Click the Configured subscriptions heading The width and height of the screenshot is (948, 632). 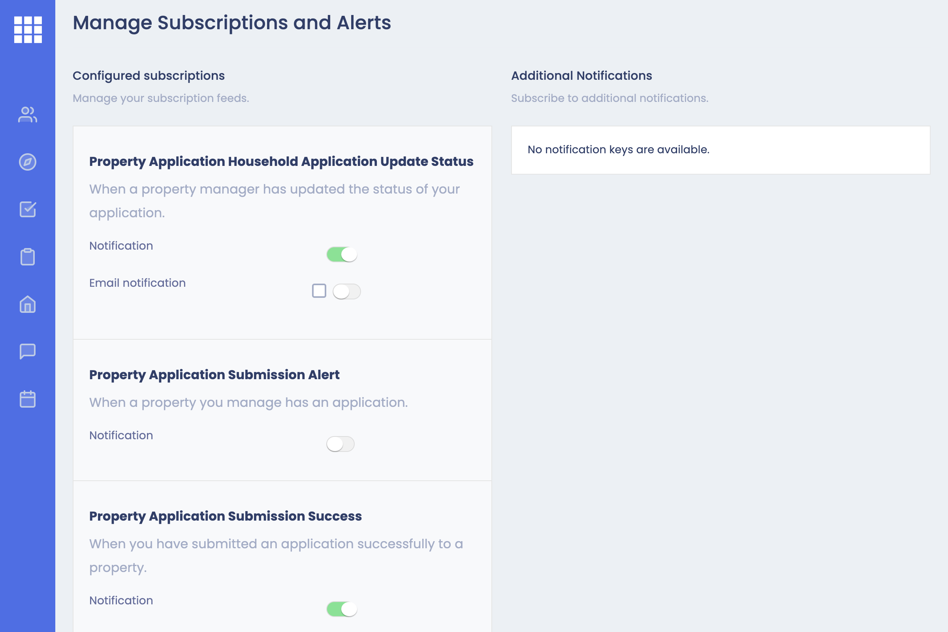pos(149,76)
